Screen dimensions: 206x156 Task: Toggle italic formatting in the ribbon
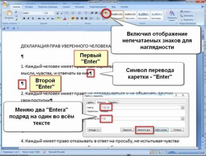click(28, 18)
